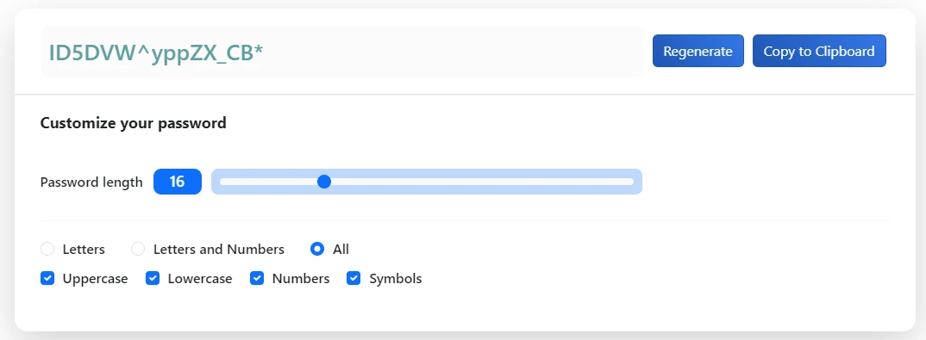Click the Password length label
This screenshot has height=340, width=926.
pos(91,182)
